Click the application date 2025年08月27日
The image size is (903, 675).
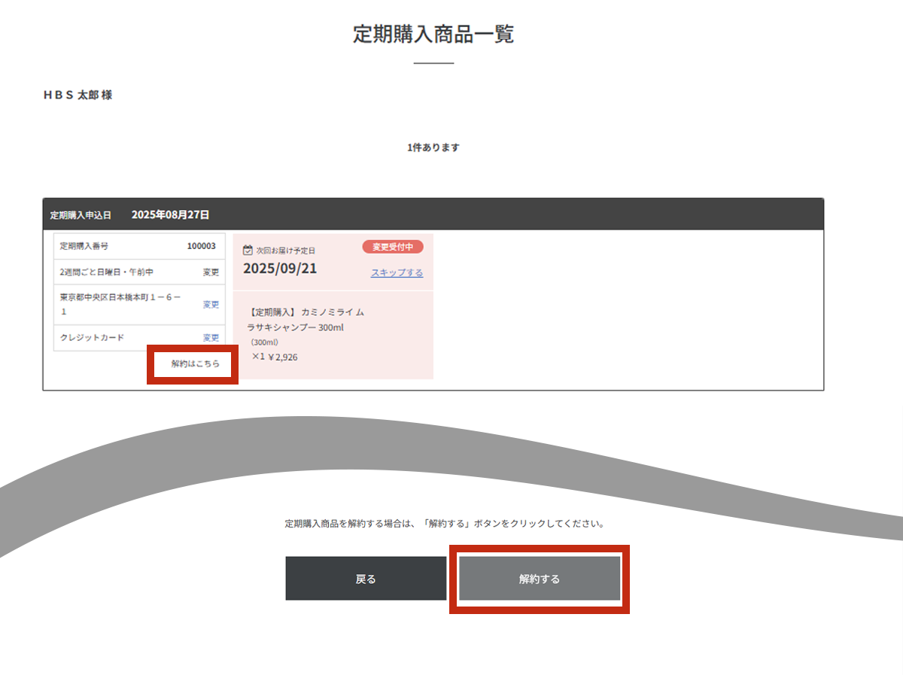(170, 214)
